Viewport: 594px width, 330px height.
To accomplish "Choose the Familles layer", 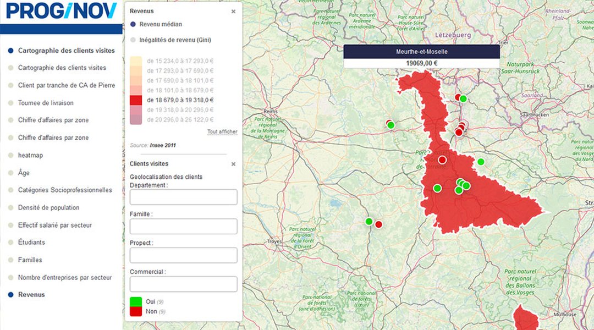I will click(30, 260).
